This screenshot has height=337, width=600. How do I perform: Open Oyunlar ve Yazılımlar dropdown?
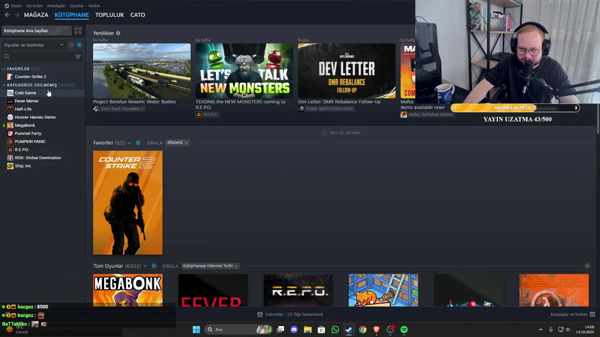point(34,45)
